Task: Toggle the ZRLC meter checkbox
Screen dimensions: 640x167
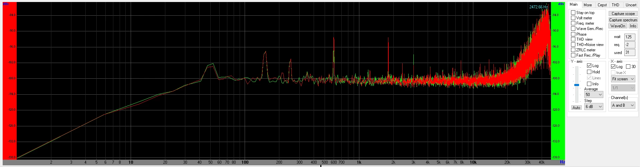Action: click(573, 50)
